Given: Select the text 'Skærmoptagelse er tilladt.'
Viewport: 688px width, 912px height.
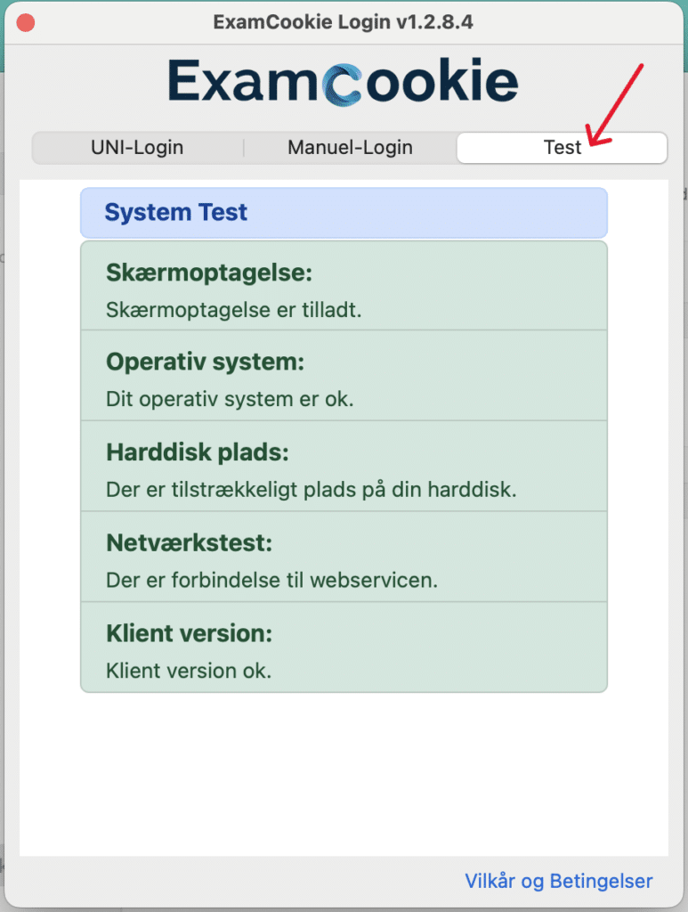Looking at the screenshot, I should tap(233, 310).
